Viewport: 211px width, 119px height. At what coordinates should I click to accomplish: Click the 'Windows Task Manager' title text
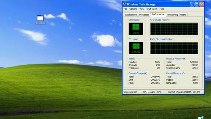pos(142,4)
